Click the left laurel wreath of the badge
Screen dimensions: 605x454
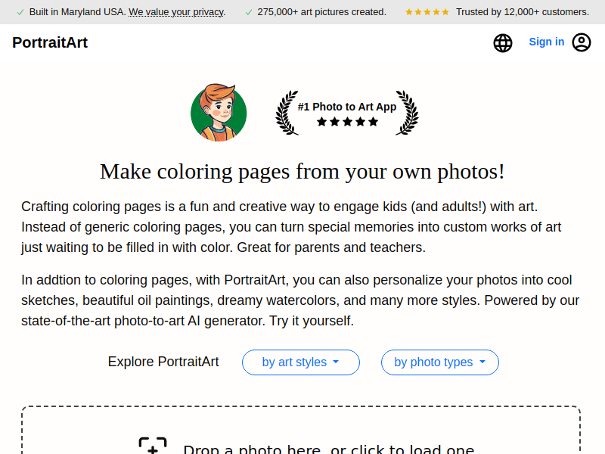(287, 113)
